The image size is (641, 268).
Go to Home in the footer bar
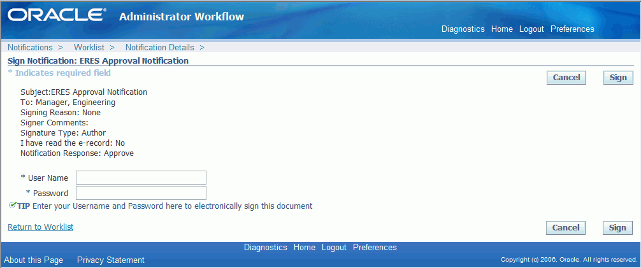tap(305, 247)
